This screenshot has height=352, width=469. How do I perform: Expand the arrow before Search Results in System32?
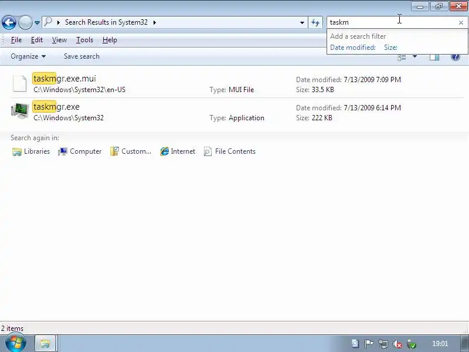[59, 22]
